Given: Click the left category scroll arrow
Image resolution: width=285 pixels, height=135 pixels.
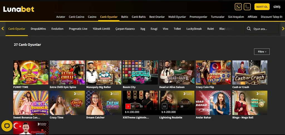Looking at the screenshot, I should click(x=3, y=28).
